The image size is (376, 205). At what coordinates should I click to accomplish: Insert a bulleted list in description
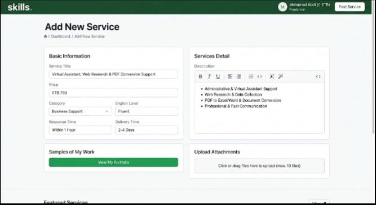pyautogui.click(x=251, y=76)
